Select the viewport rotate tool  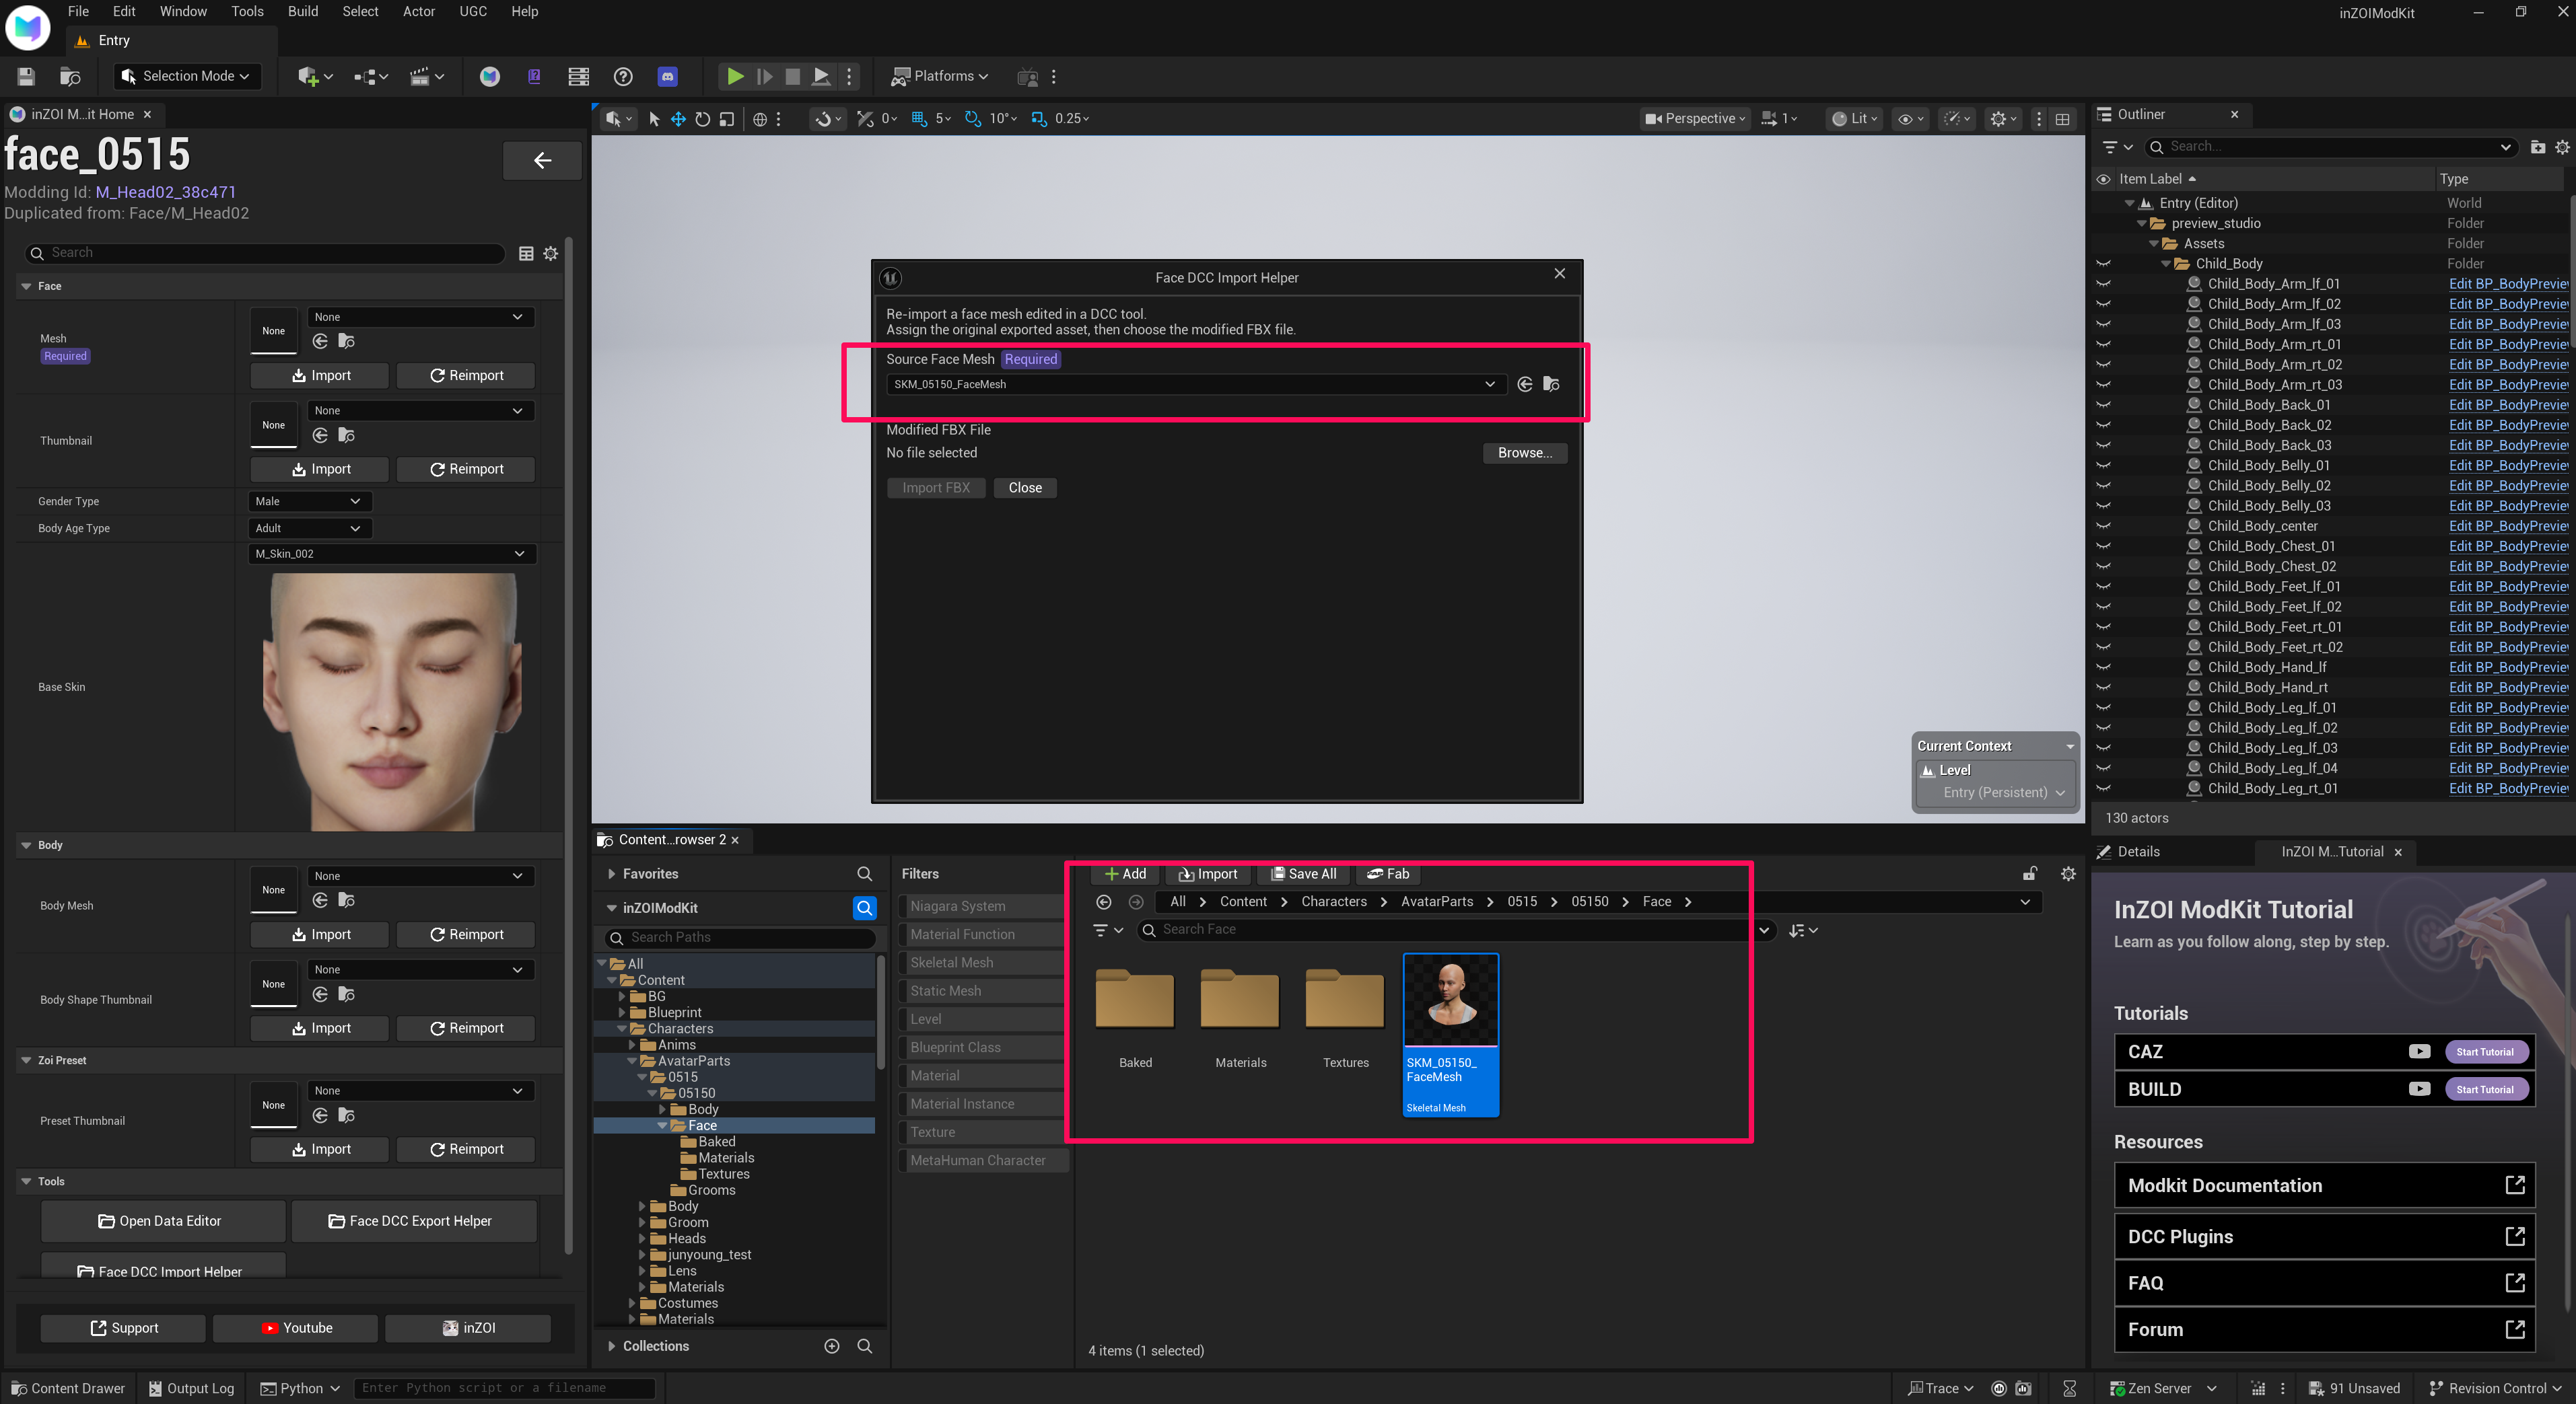click(703, 119)
